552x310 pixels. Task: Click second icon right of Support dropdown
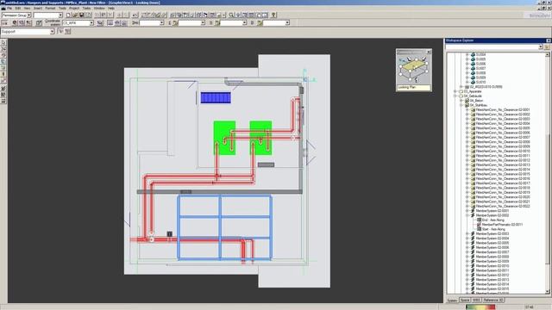[67, 31]
